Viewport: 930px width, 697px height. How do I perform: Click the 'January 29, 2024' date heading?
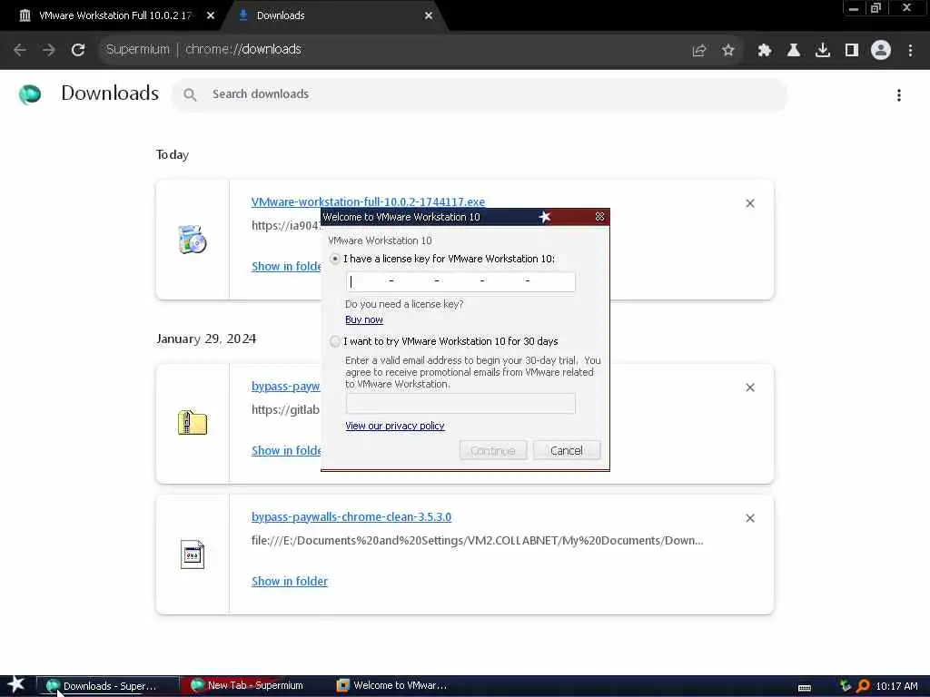[x=206, y=339]
